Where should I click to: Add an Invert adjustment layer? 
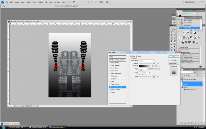pyautogui.click(x=182, y=42)
